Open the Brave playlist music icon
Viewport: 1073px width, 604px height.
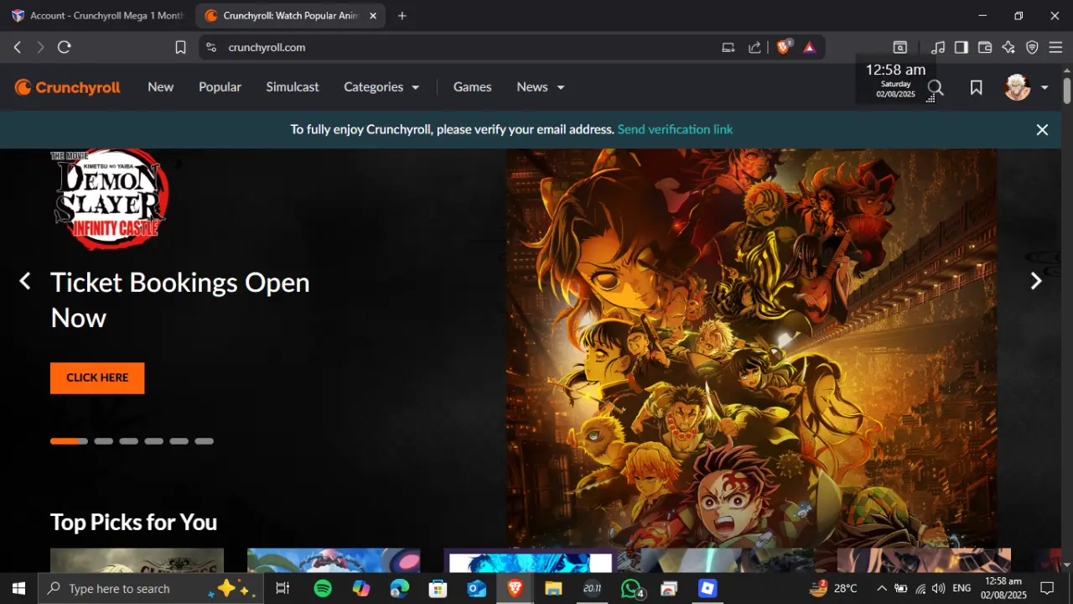(938, 48)
